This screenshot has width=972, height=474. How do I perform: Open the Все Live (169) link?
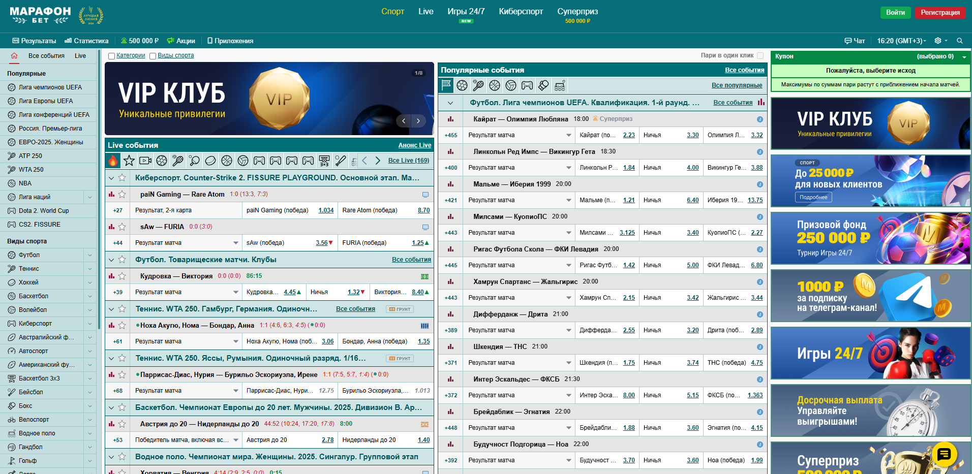(x=409, y=161)
